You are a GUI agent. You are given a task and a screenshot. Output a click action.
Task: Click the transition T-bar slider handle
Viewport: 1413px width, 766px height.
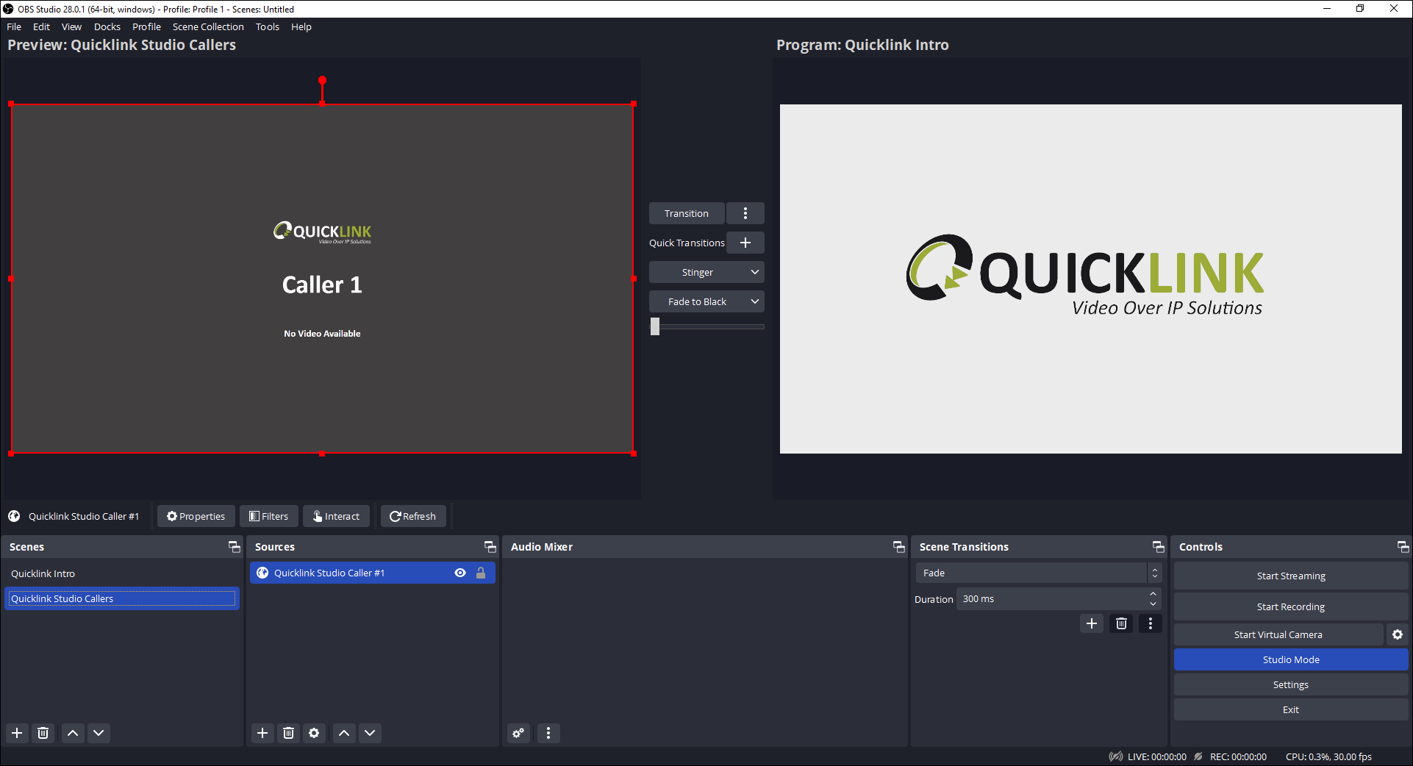pyautogui.click(x=655, y=326)
